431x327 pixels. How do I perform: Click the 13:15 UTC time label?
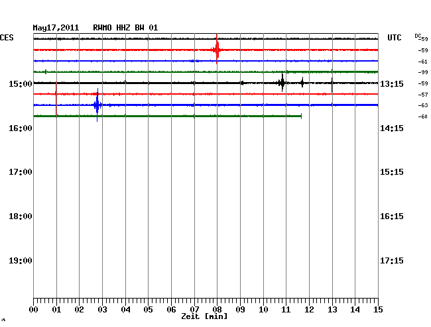pyautogui.click(x=392, y=83)
